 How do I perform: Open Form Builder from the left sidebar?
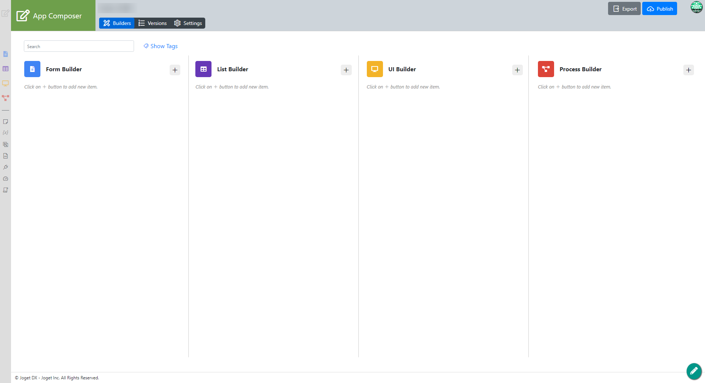[x=6, y=54]
